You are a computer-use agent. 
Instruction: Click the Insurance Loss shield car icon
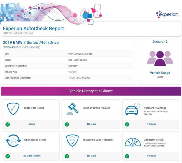73,141
